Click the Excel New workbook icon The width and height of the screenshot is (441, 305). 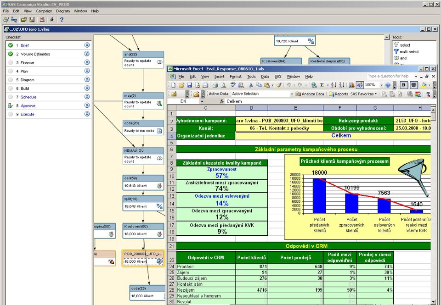click(x=173, y=85)
